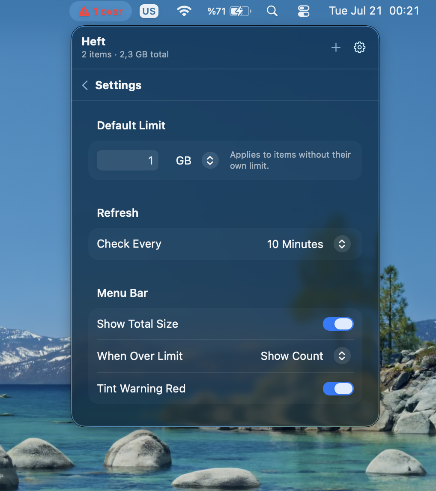Click the menu bar date and time
The height and width of the screenshot is (491, 436).
374,11
